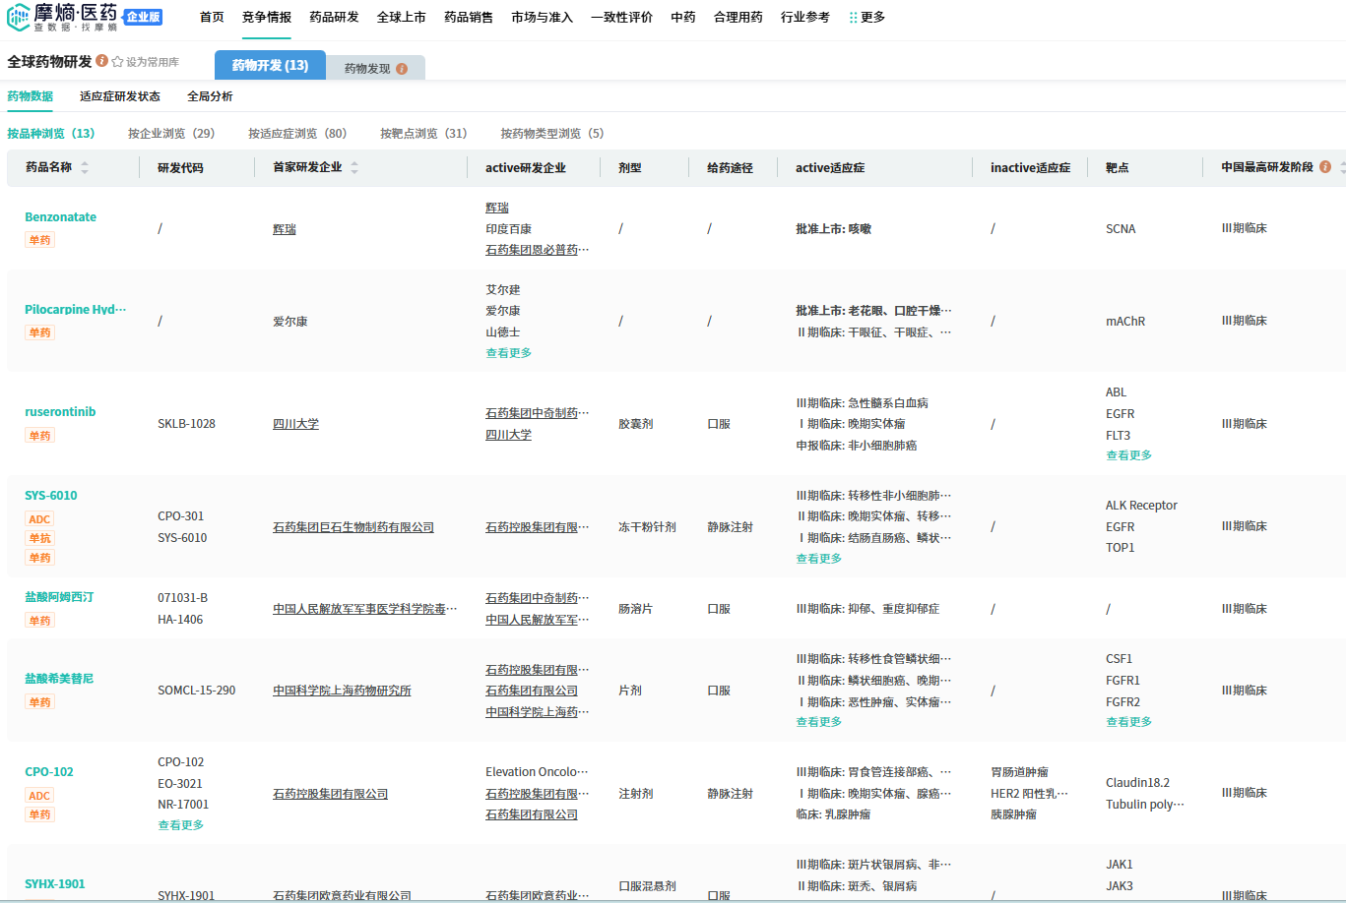This screenshot has width=1346, height=903.
Task: Click the 摩熵医药 logo icon
Action: pyautogui.click(x=18, y=17)
